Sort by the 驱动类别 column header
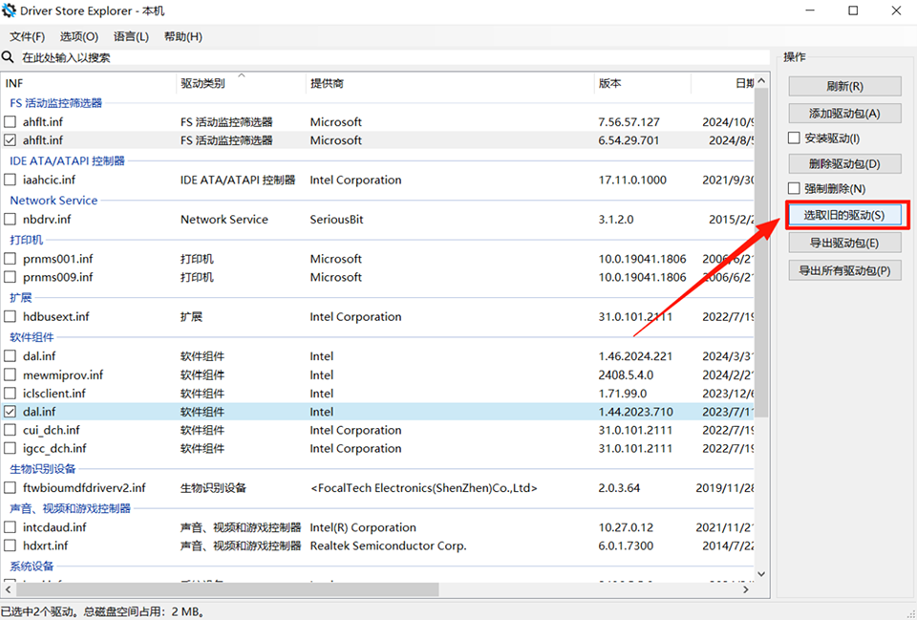The width and height of the screenshot is (917, 620). pos(241,83)
